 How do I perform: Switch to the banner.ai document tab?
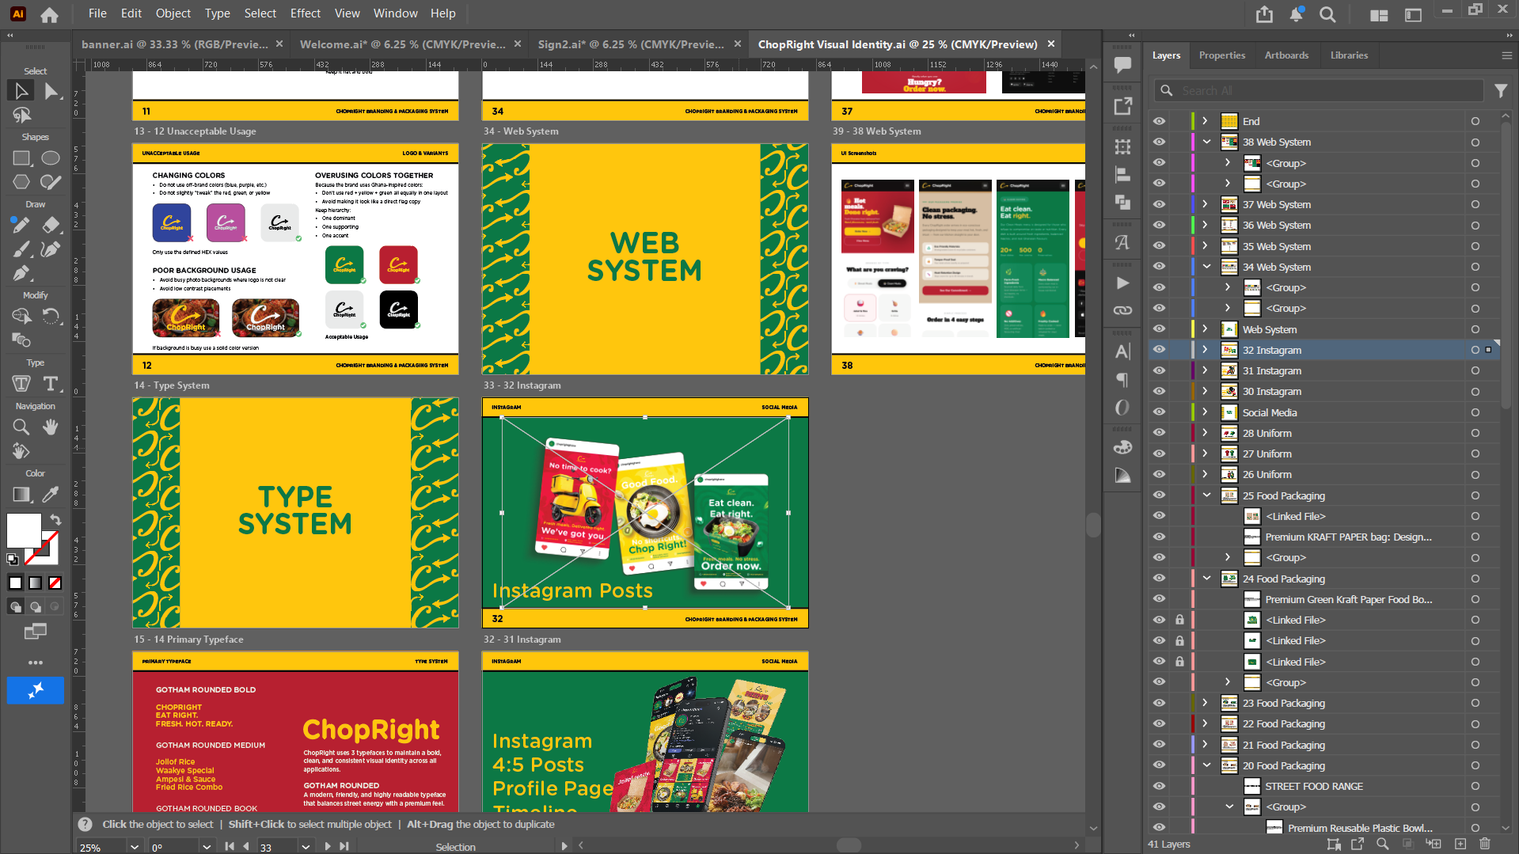(x=175, y=44)
